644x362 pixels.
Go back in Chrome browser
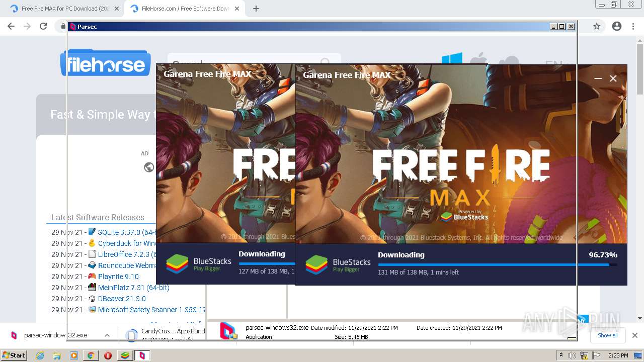[11, 26]
